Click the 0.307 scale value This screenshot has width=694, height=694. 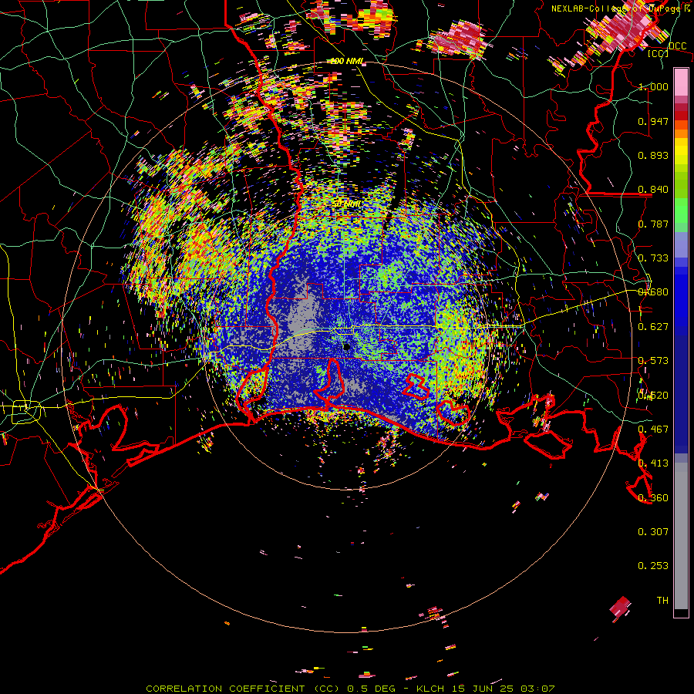click(653, 532)
